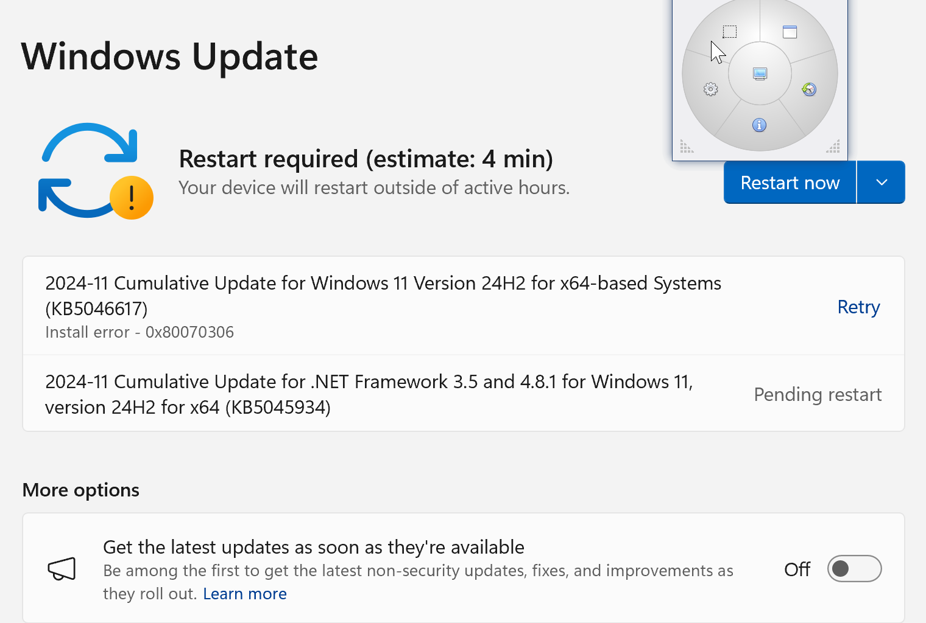This screenshot has height=623, width=926.
Task: Retry the failed KB5046617 update
Action: click(858, 307)
